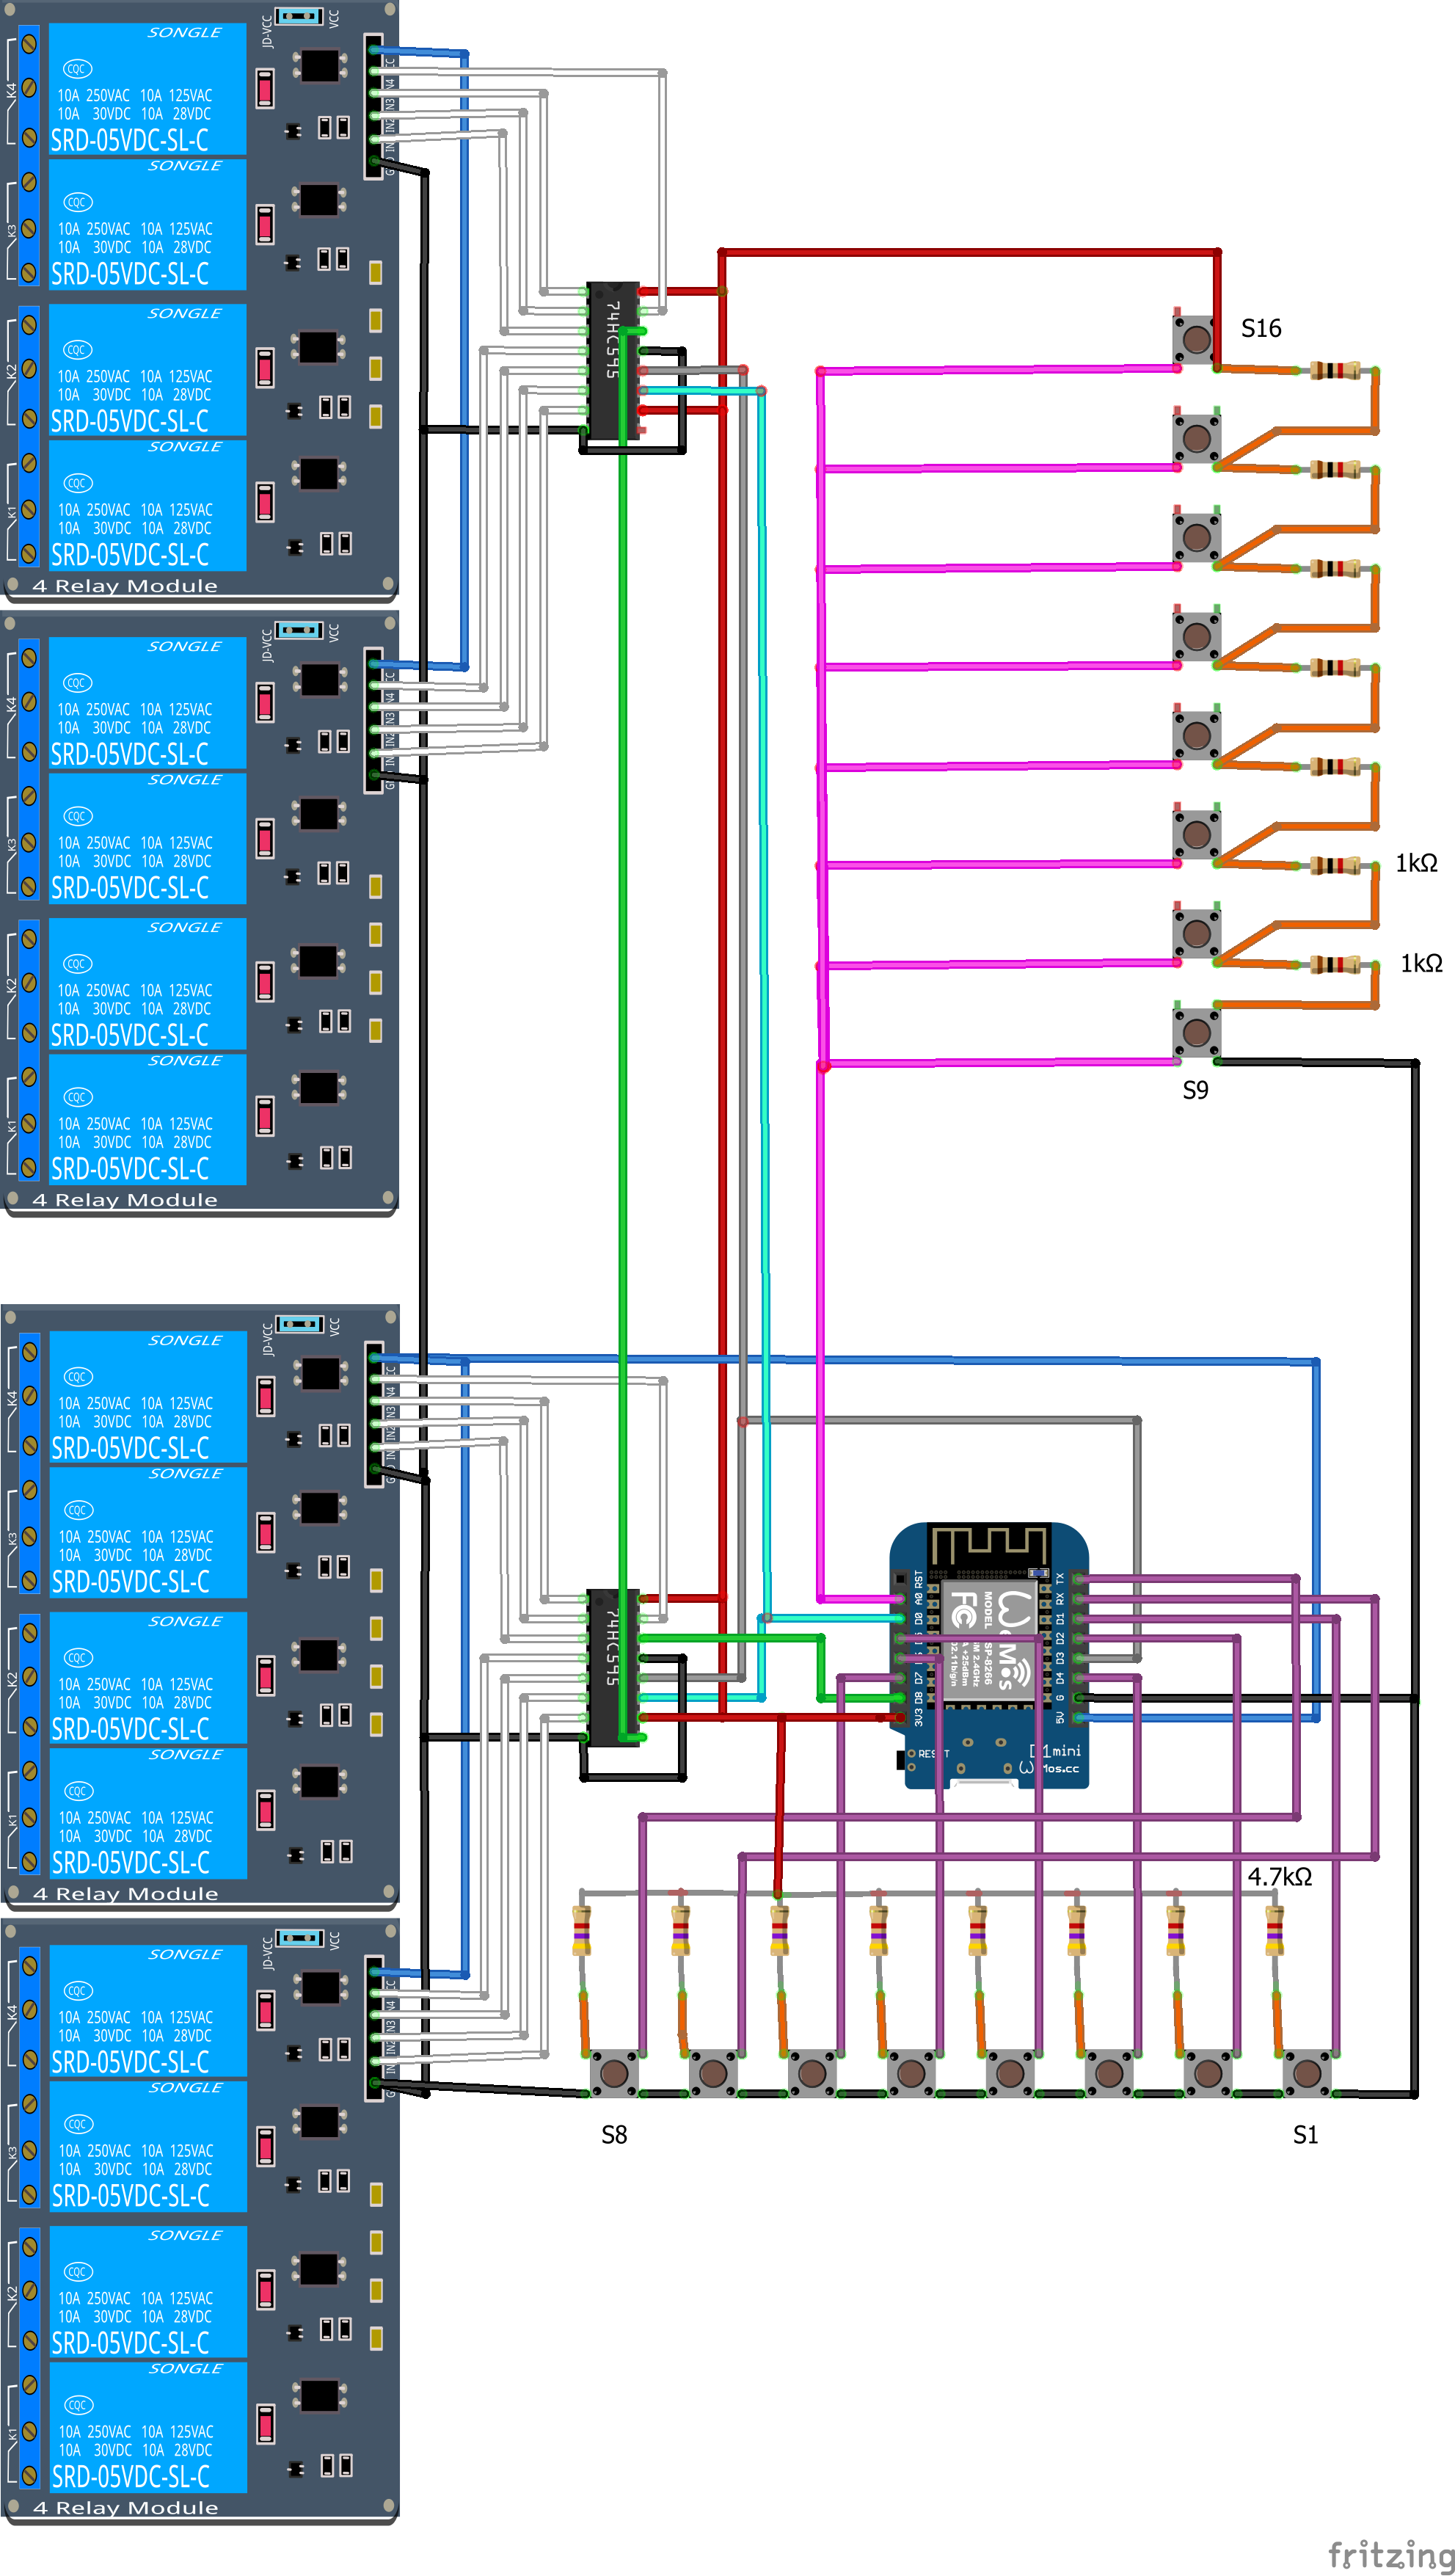Click the JD-VCC jumper on bottom relay module
This screenshot has height=2576, width=1455.
299,1937
